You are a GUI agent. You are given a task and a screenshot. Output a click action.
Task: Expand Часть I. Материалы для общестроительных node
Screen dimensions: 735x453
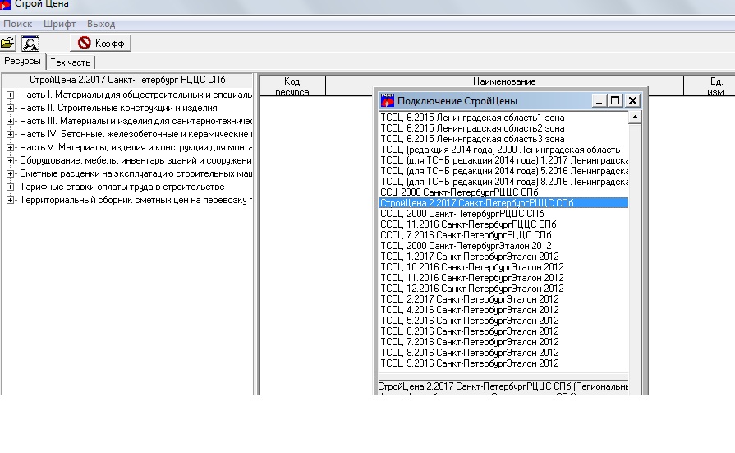(10, 95)
